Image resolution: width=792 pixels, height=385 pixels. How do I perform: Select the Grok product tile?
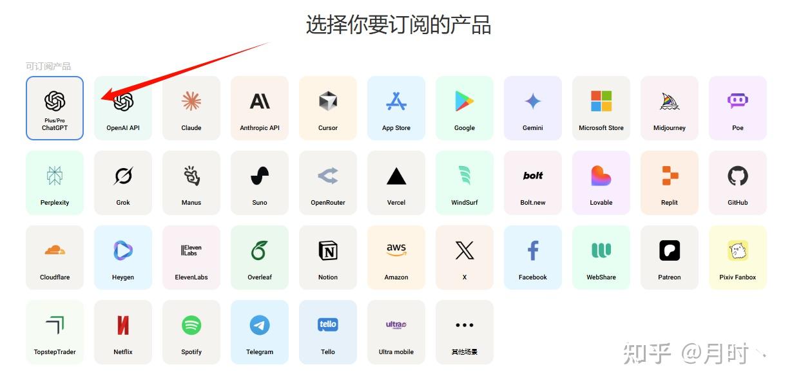(x=123, y=182)
